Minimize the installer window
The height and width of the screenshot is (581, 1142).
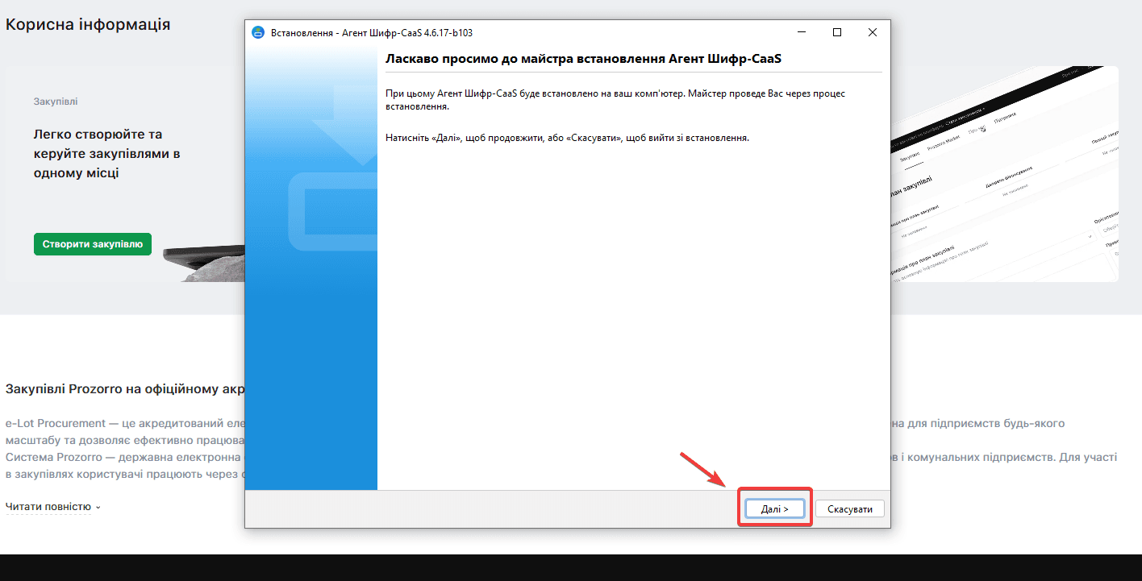802,32
